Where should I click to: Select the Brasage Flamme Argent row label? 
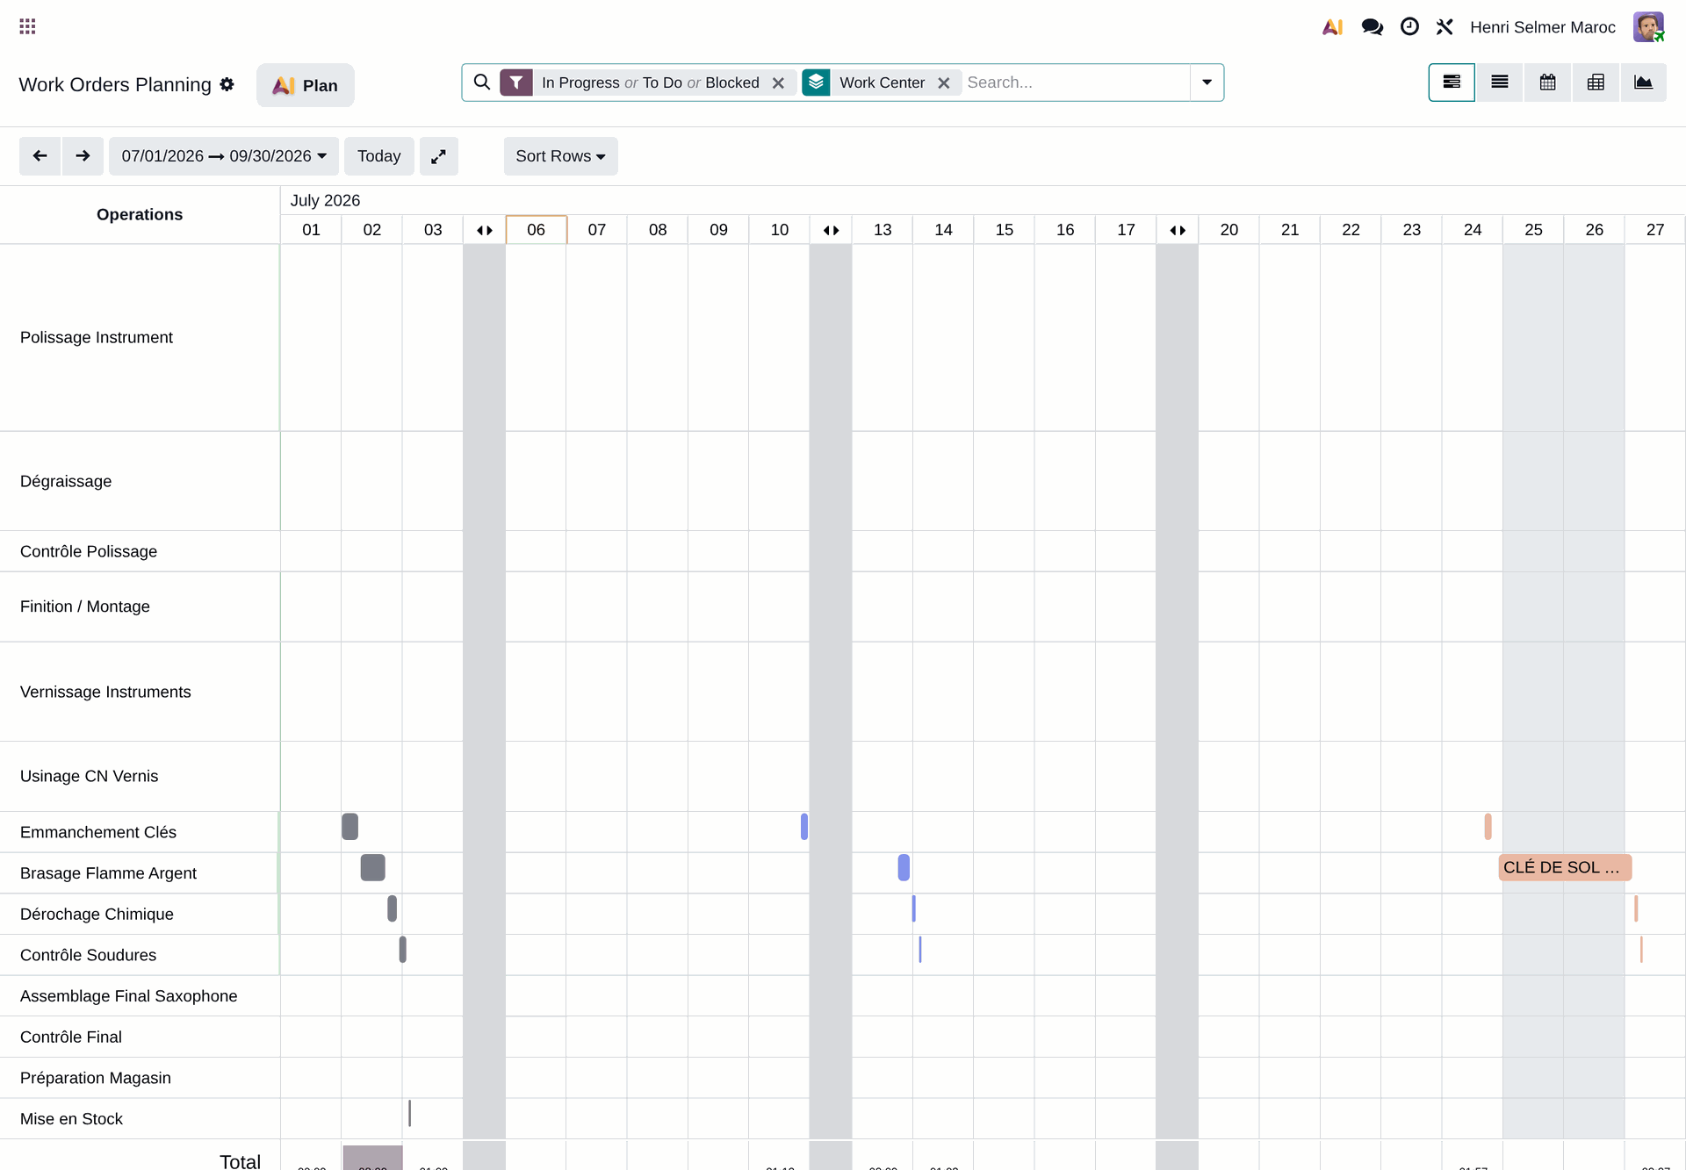tap(108, 873)
